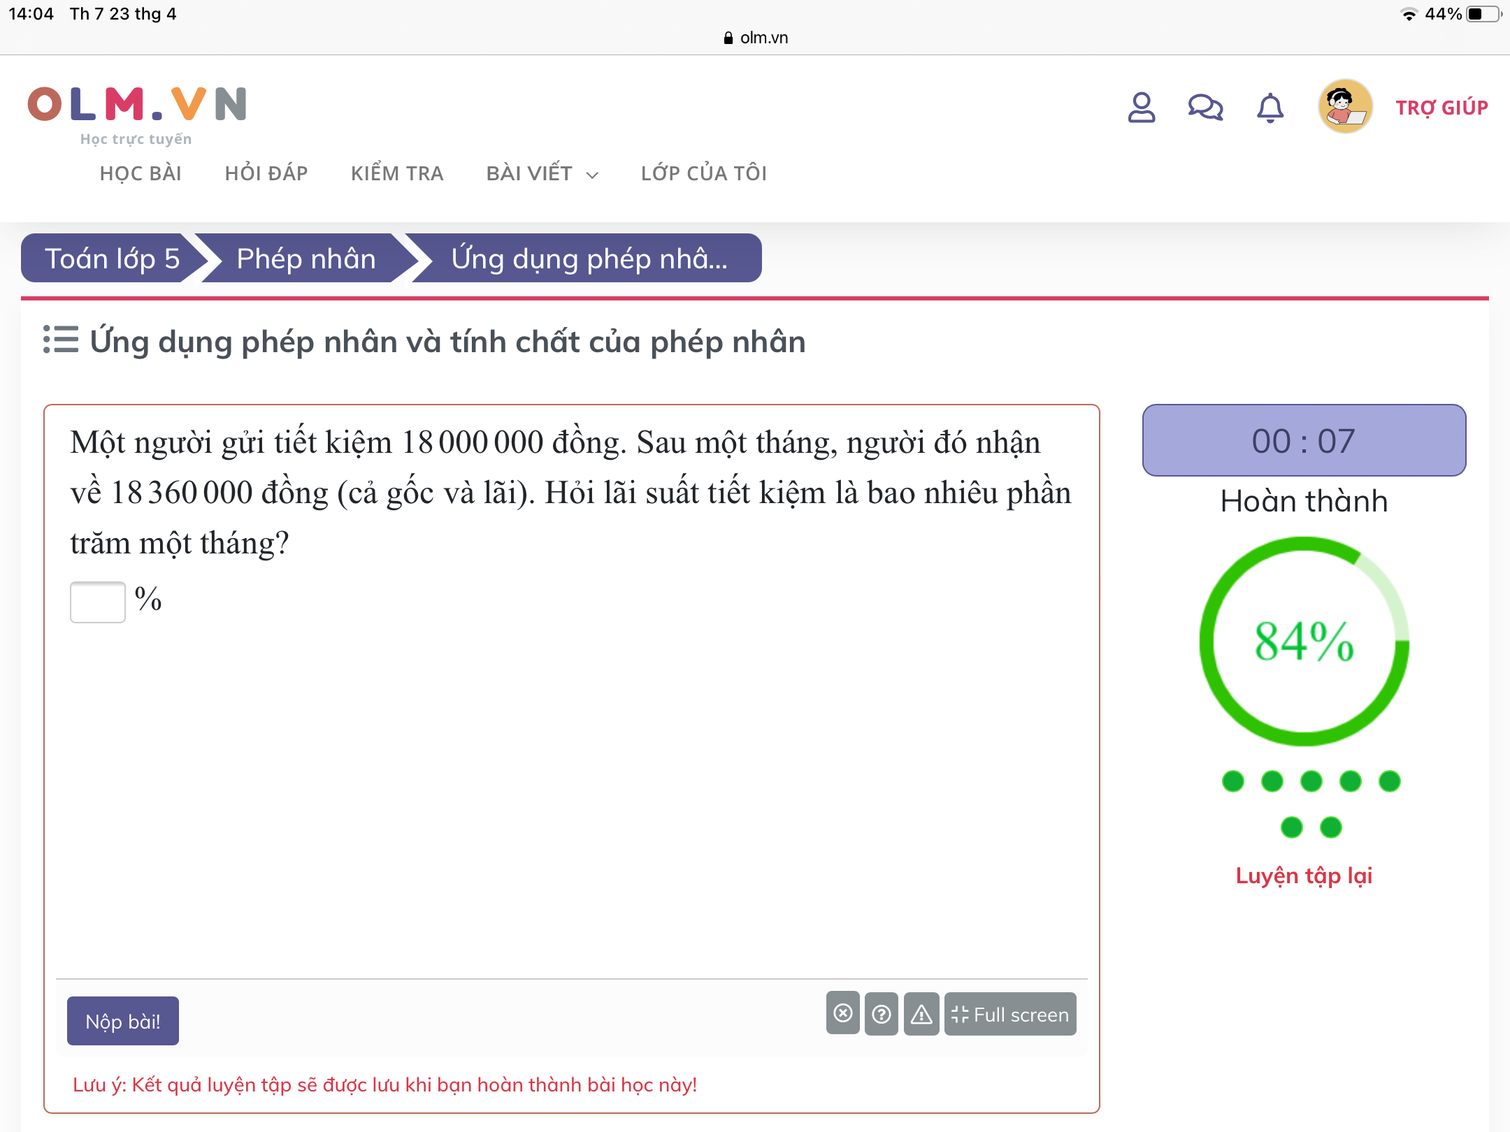Go to KIỂM TRA menu
1510x1132 pixels.
(x=397, y=173)
